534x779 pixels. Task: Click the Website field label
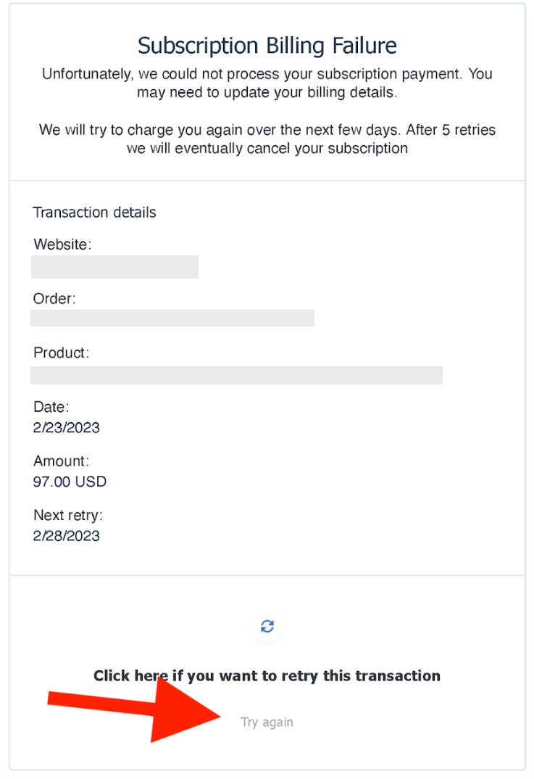(62, 244)
